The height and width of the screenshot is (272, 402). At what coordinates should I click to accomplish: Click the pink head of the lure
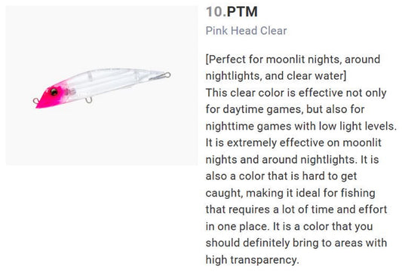click(x=51, y=95)
